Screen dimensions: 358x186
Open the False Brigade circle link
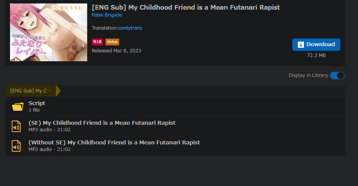tap(106, 15)
